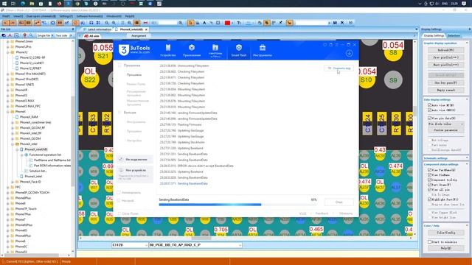Screen dimensions: 472x265
Task: Click the text A tool in toolbar
Action: pos(204,23)
